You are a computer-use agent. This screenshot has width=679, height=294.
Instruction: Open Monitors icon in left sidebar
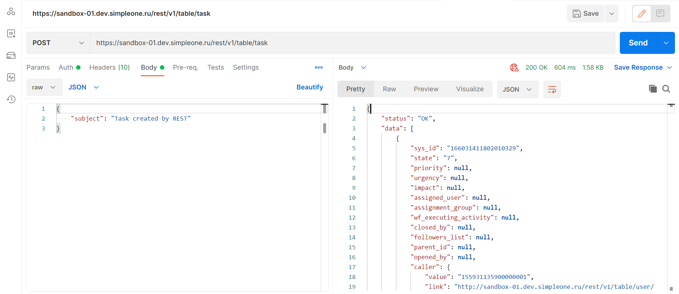11,77
